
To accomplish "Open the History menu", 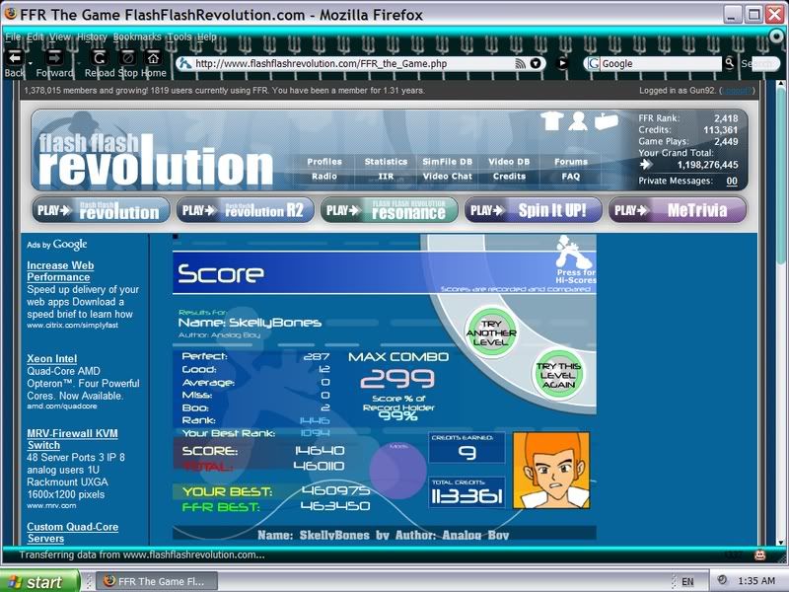I will click(x=92, y=37).
